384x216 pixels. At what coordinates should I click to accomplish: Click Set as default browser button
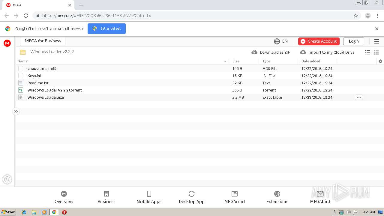106,28
